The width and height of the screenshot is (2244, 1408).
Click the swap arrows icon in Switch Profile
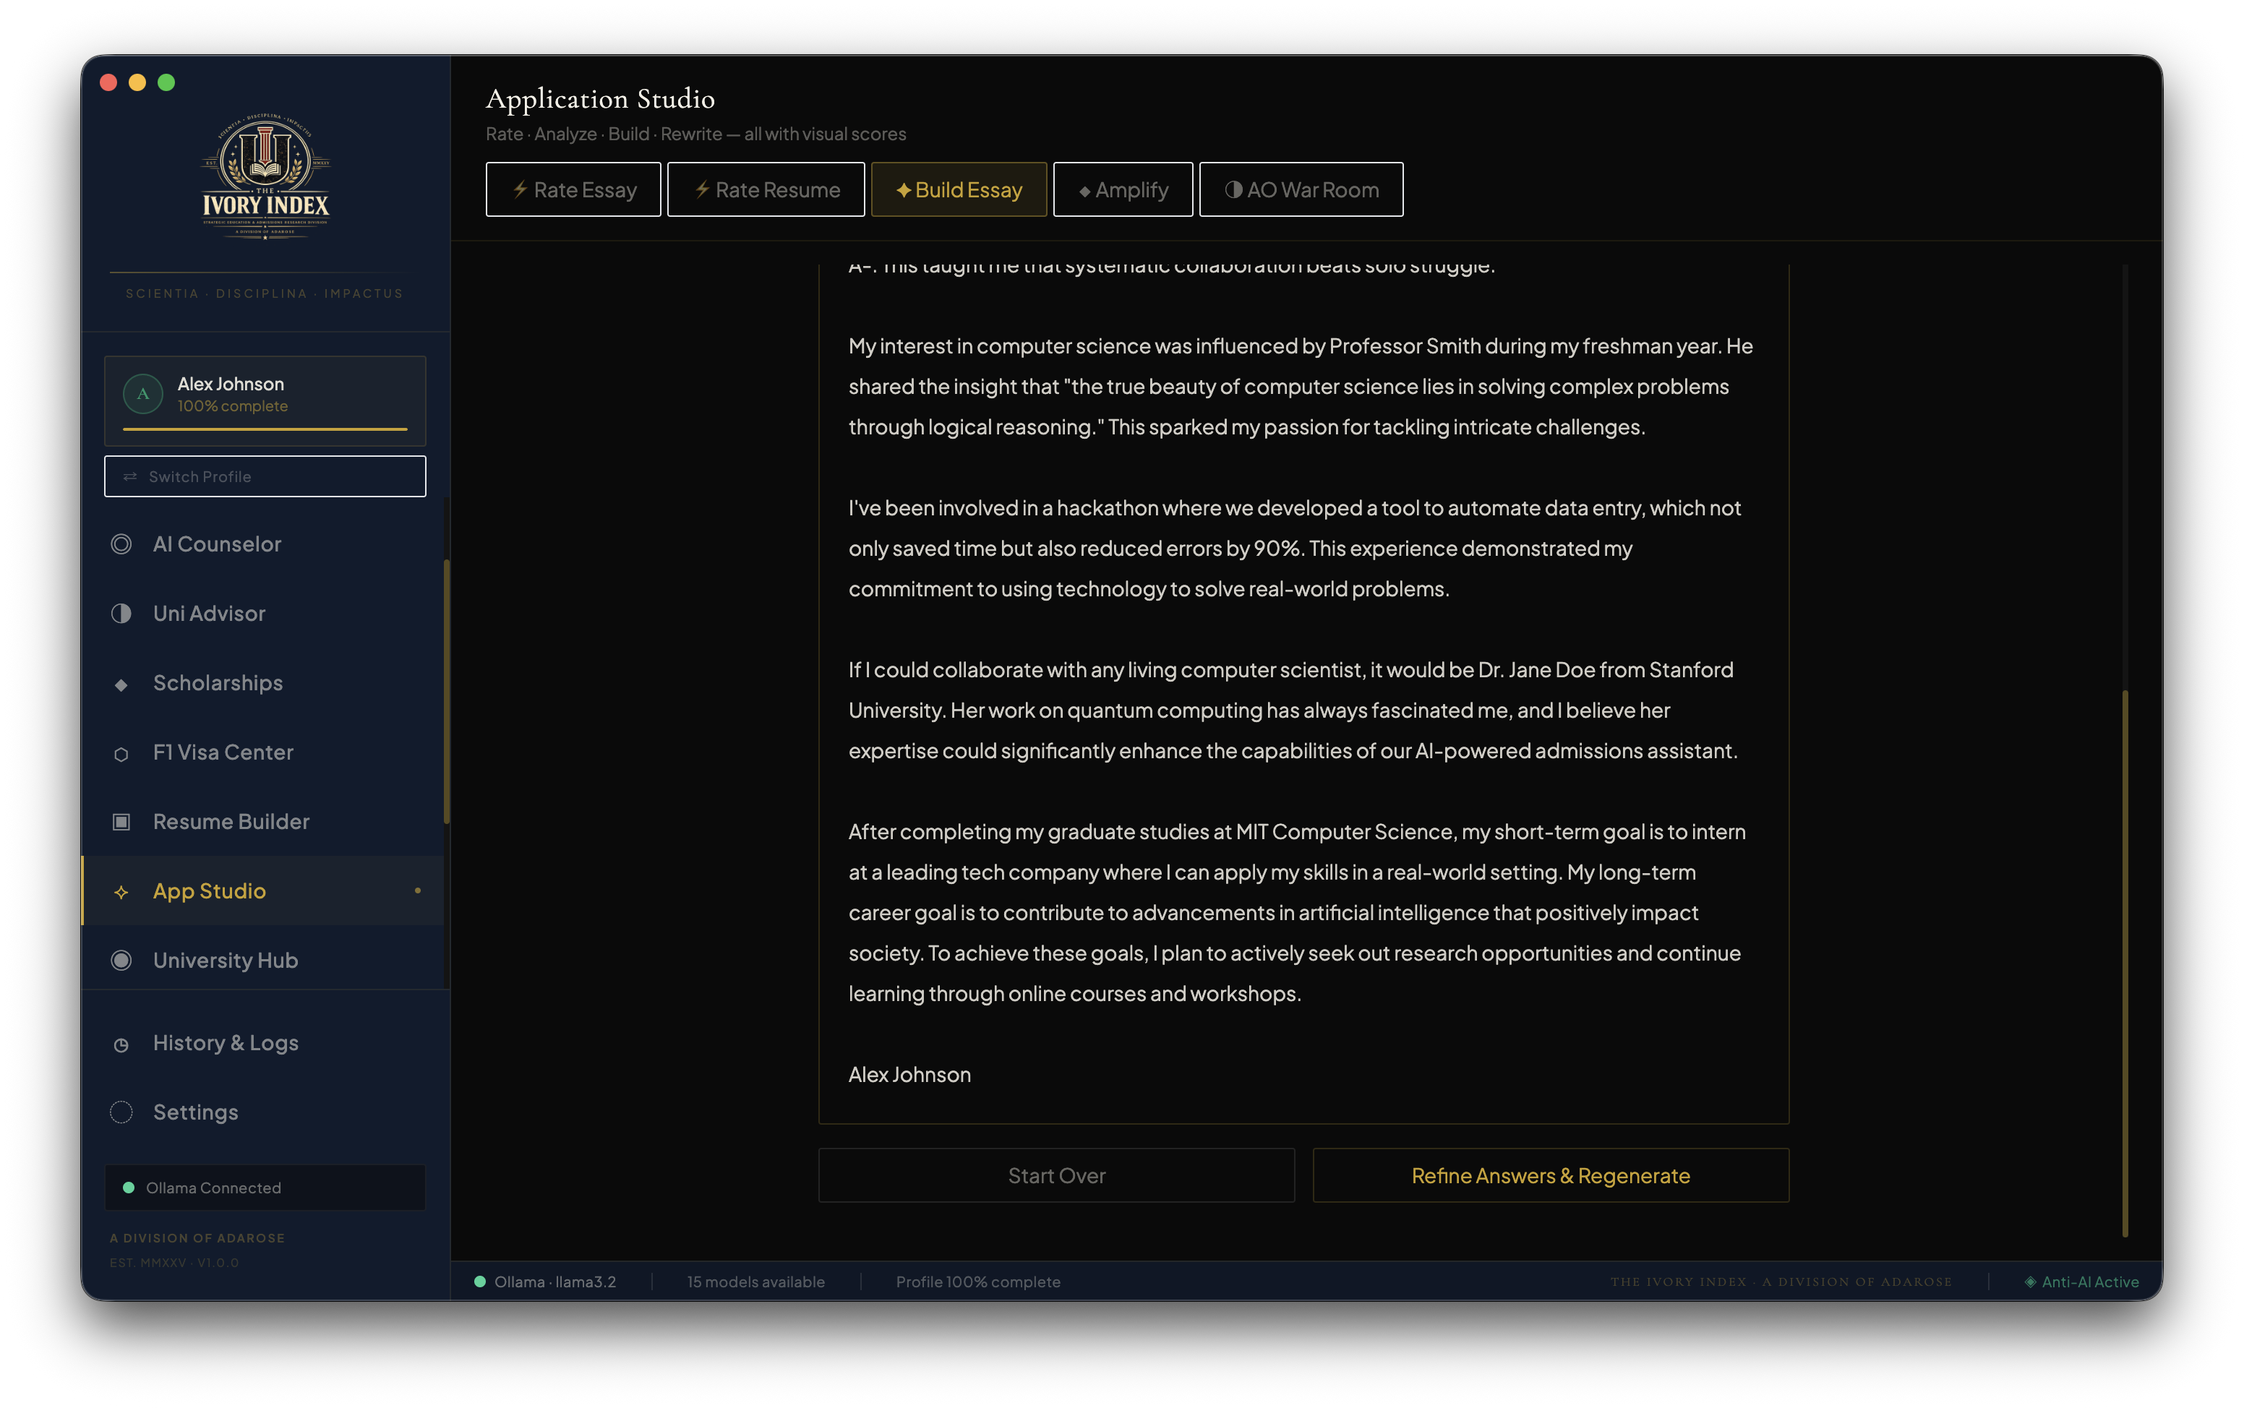point(130,477)
